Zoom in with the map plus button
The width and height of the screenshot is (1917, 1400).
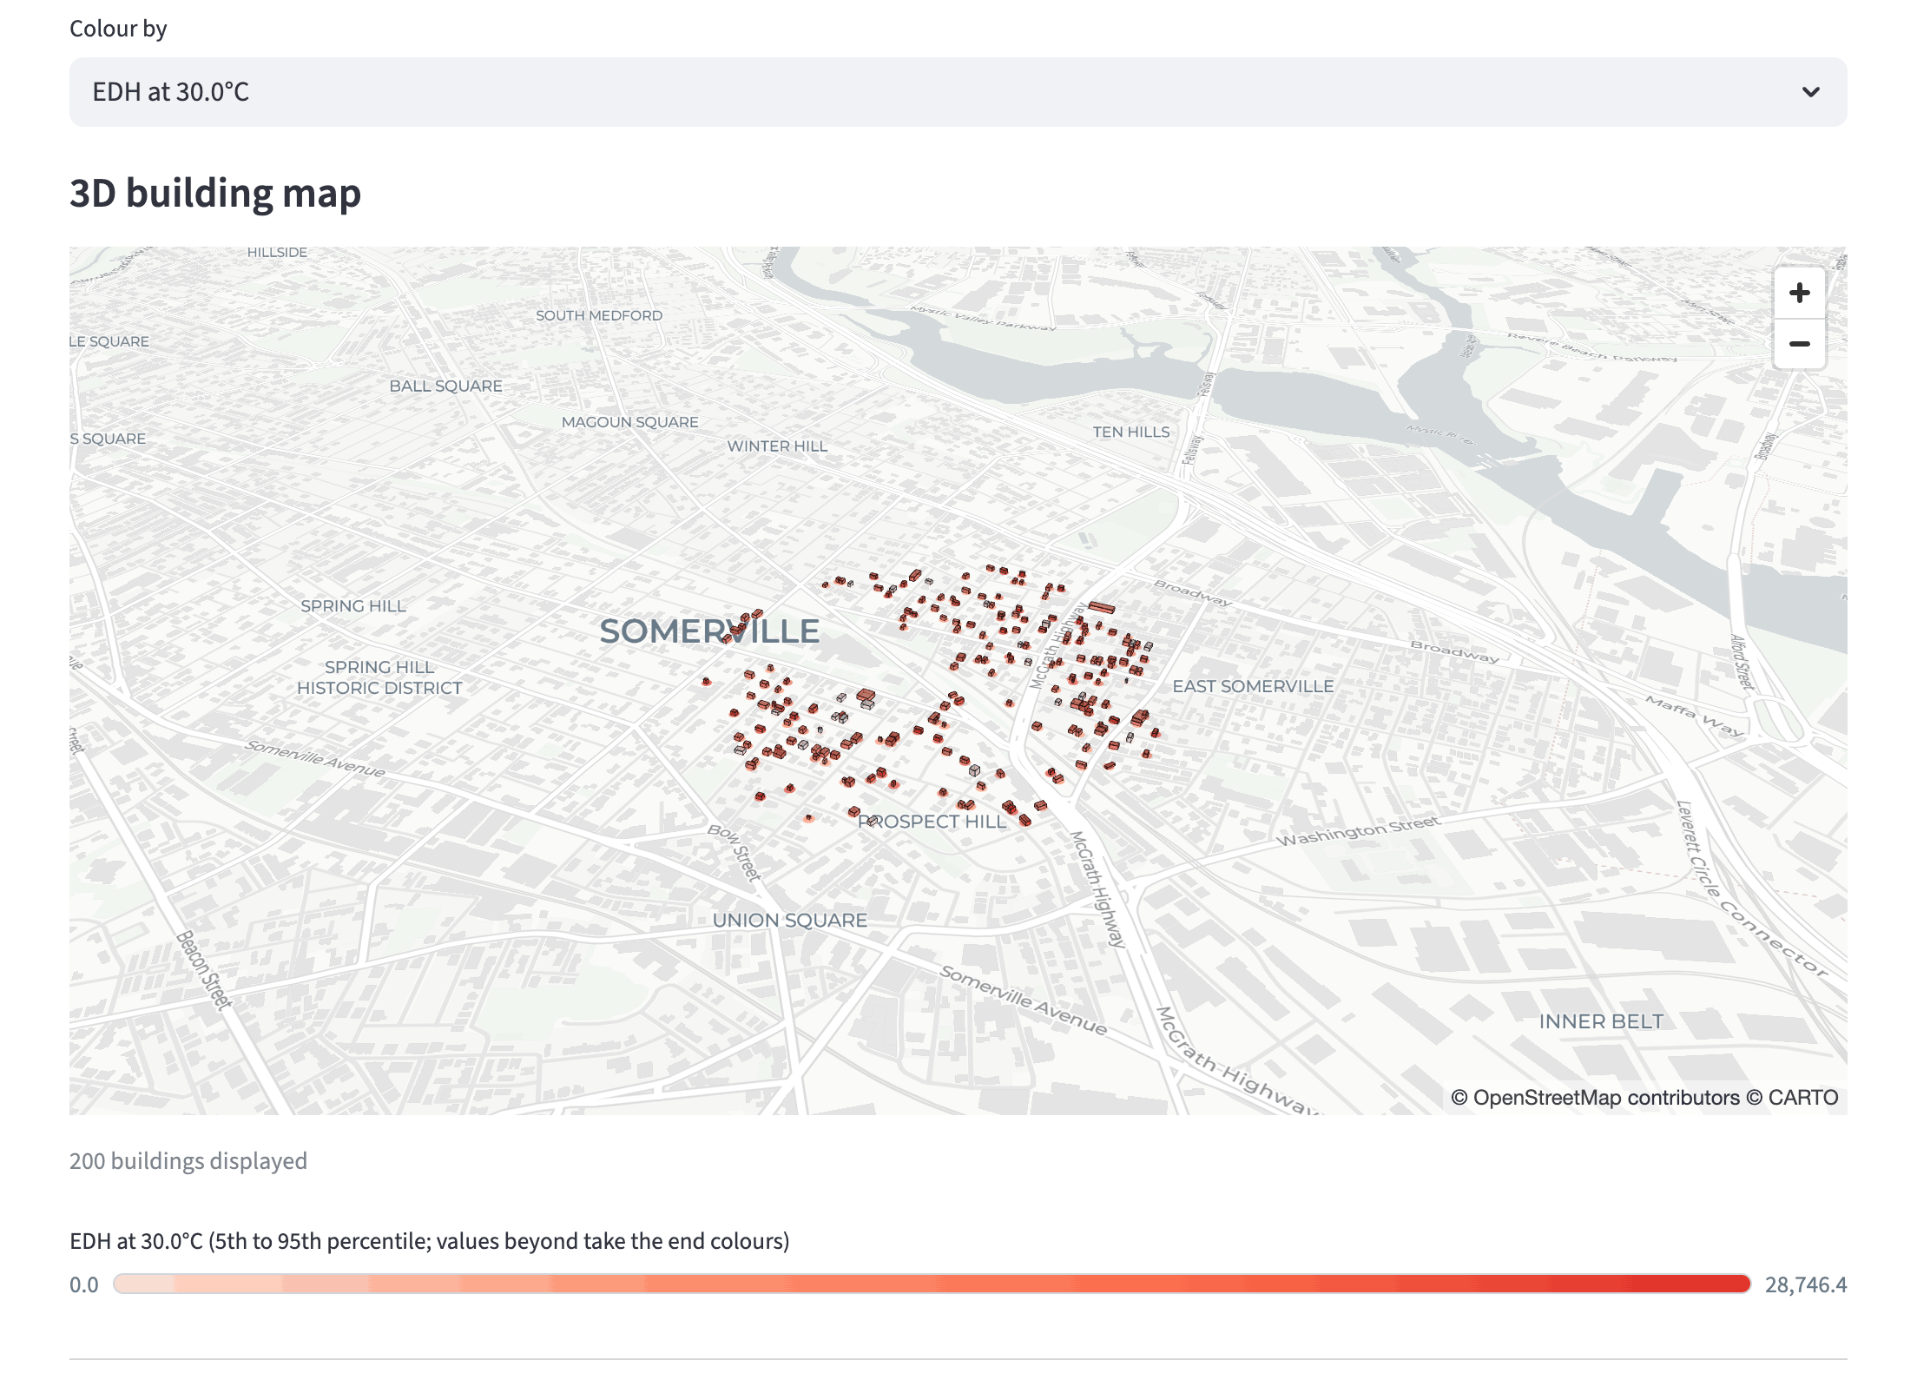1799,293
